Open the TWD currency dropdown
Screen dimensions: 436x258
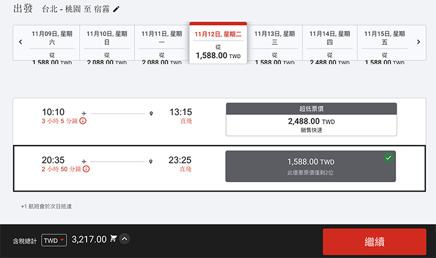coord(54,240)
